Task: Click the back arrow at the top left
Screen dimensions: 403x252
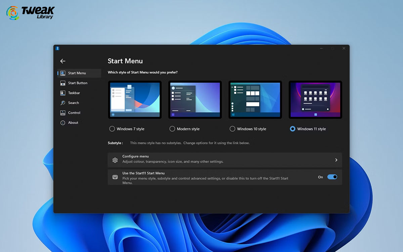Action: (x=63, y=61)
